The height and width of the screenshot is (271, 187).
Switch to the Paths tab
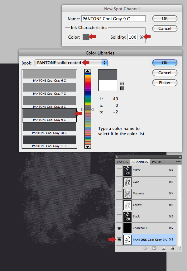tap(157, 162)
